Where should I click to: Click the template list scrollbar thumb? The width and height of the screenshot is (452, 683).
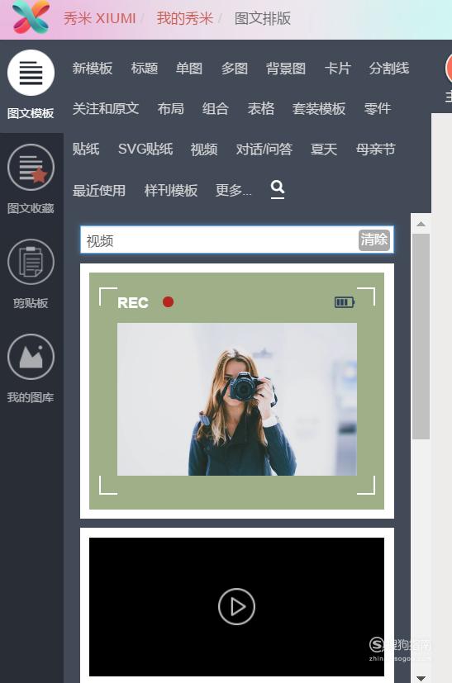pos(421,337)
